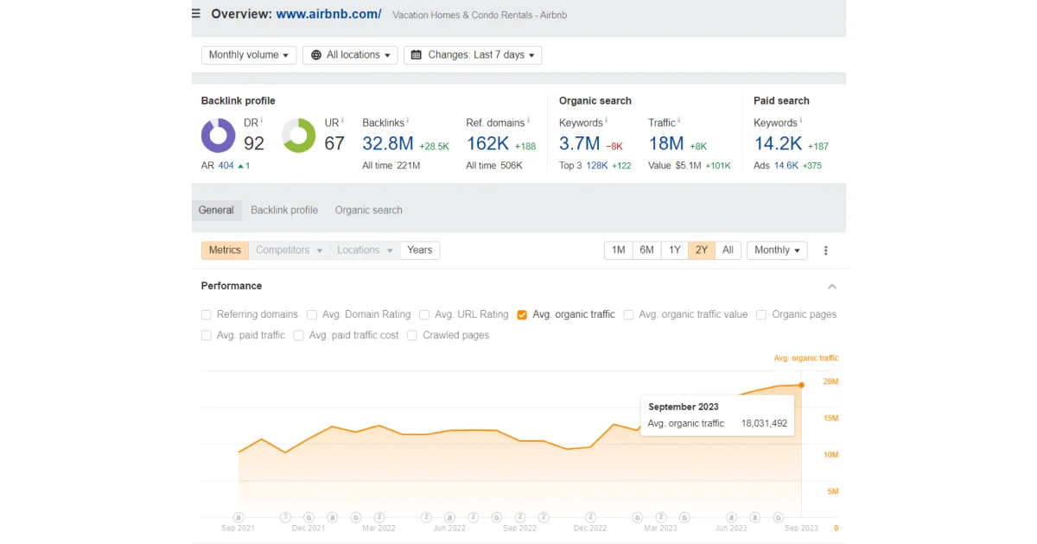Set chart range to 6M
Image resolution: width=1037 pixels, height=544 pixels.
pos(646,250)
